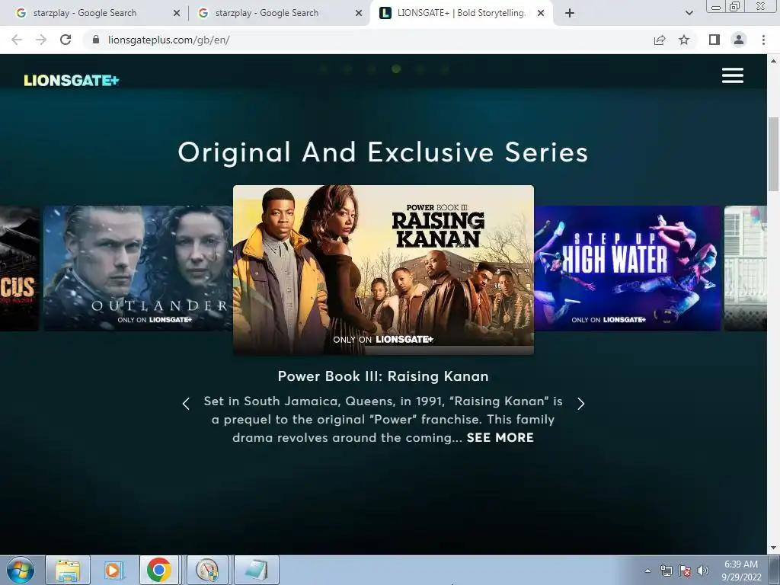The width and height of the screenshot is (780, 585).
Task: Open the Lionsgate+ hamburger menu
Action: [x=733, y=75]
